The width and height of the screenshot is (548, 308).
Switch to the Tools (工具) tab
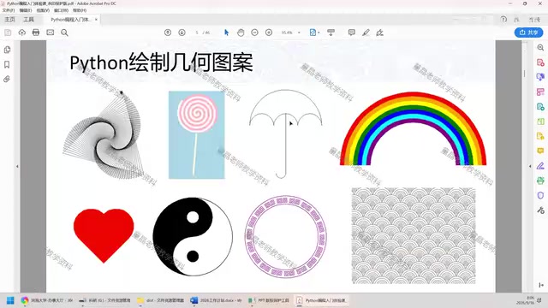[28, 20]
